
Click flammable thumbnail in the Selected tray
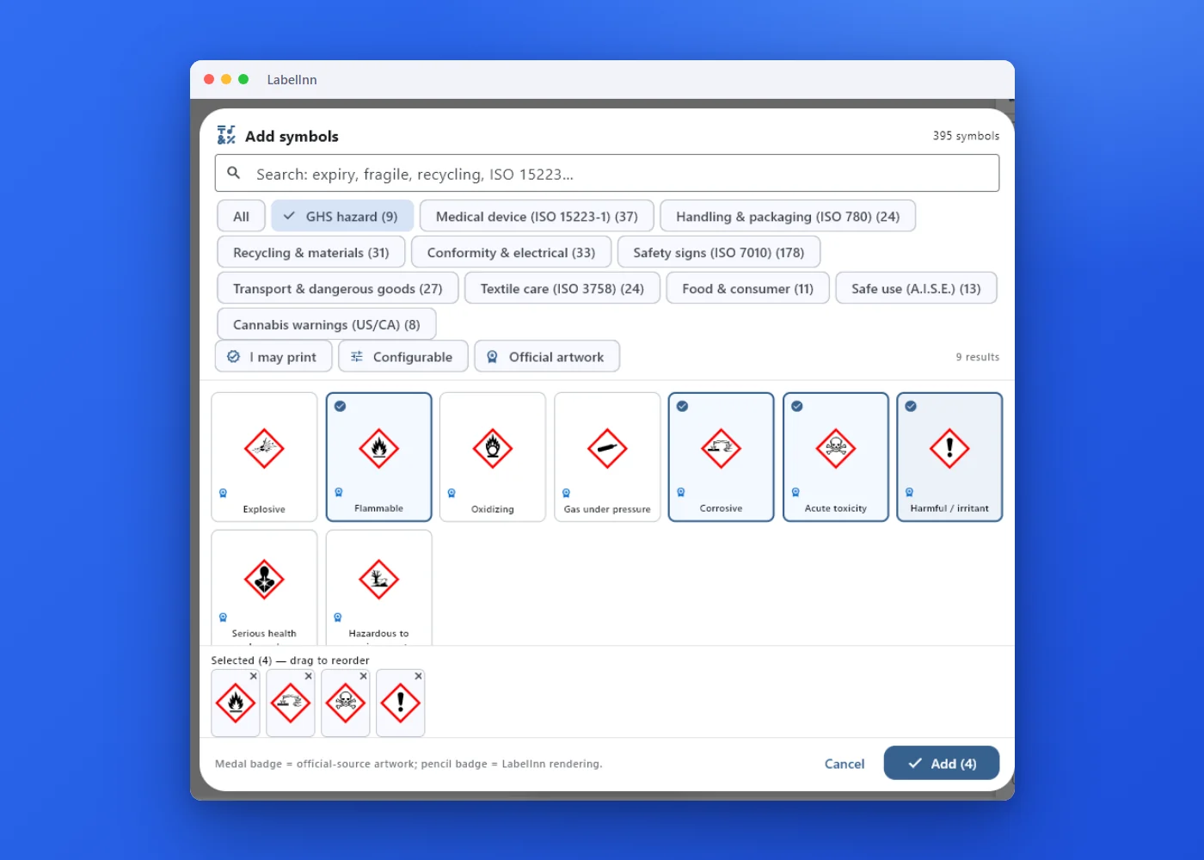(x=236, y=703)
